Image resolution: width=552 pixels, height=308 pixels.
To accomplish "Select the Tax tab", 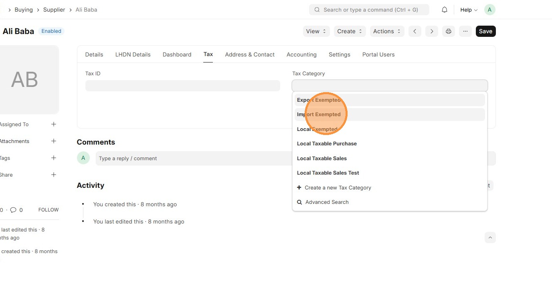I will [x=208, y=54].
